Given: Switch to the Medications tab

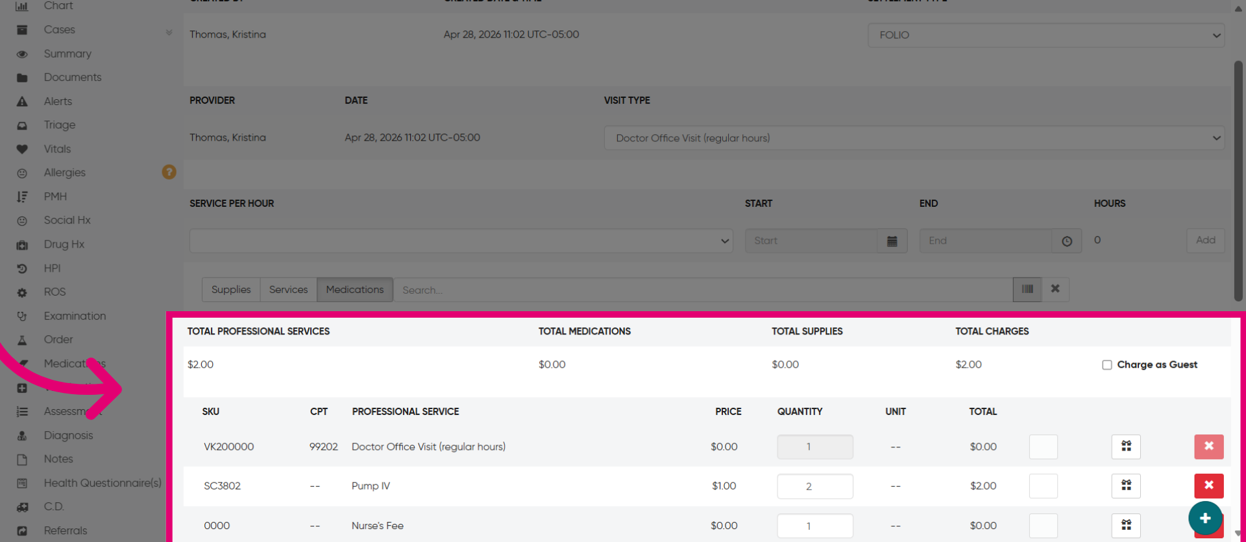Looking at the screenshot, I should pos(355,290).
